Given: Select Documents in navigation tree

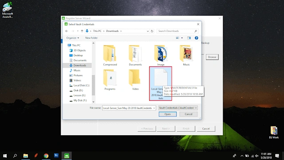Looking at the screenshot, I should 78,60.
